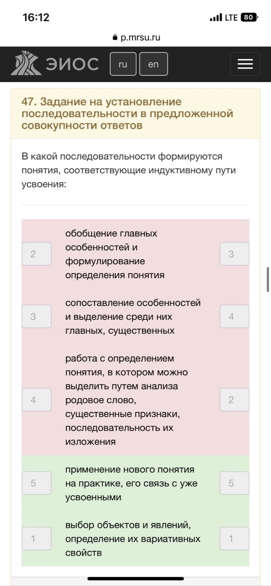Tap the lock icon beside p.mrsu.ru
The height and width of the screenshot is (586, 271).
[x=115, y=38]
